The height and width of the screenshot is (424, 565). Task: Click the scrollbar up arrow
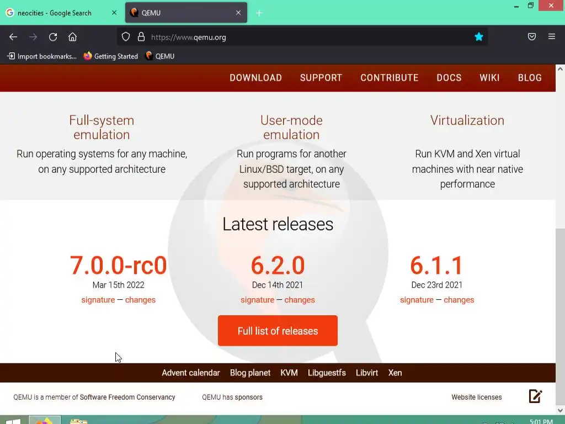(560, 69)
